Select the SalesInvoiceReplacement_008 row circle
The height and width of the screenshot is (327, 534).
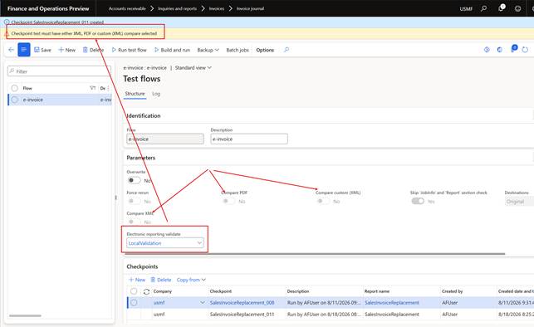134,302
